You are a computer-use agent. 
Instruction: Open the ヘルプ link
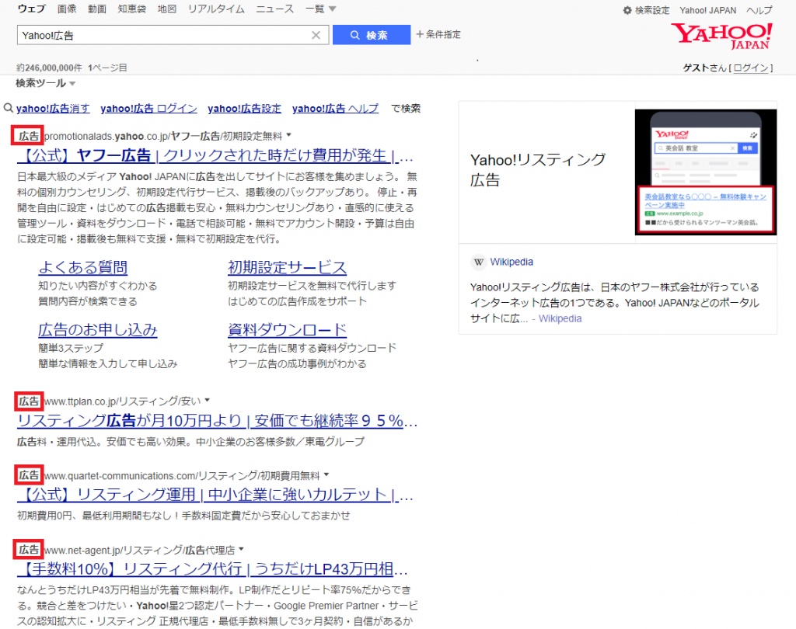tap(759, 10)
